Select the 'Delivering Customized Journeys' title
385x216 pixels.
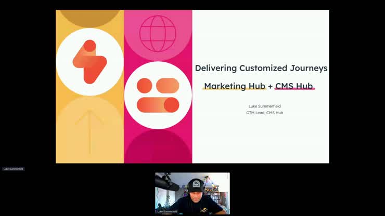tap(261, 68)
